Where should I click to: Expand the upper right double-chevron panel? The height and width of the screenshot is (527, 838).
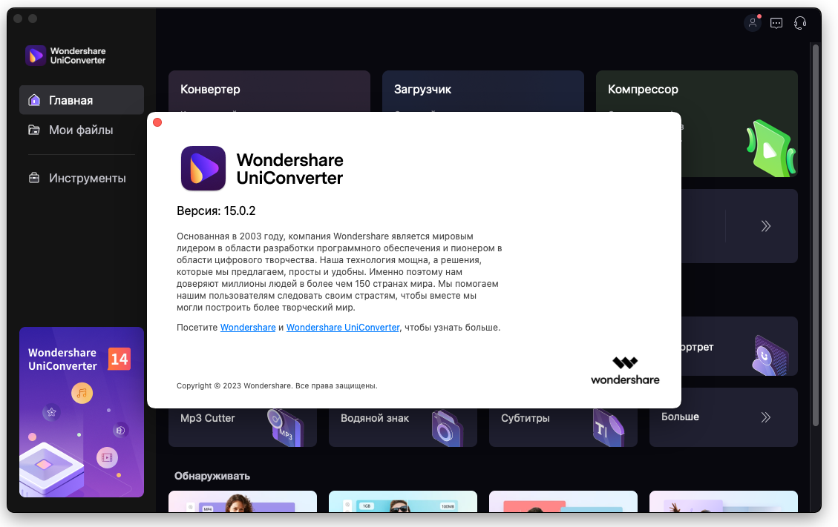click(766, 226)
